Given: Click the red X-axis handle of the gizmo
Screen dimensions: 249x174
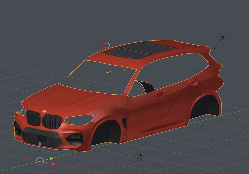Looking at the screenshot, I should click(53, 164).
